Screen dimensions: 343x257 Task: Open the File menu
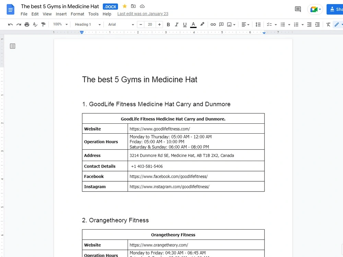[24, 14]
